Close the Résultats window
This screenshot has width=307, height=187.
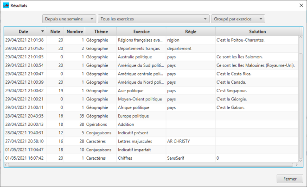point(297,5)
